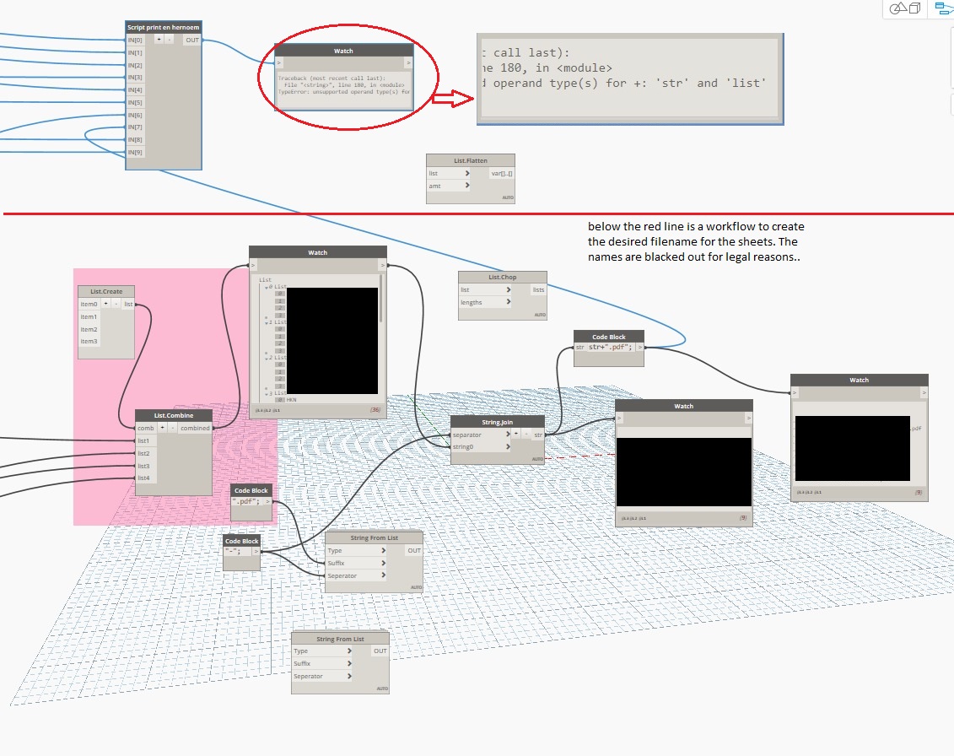Click chevron beside String.Join string0 port
954x756 pixels.
pos(508,447)
